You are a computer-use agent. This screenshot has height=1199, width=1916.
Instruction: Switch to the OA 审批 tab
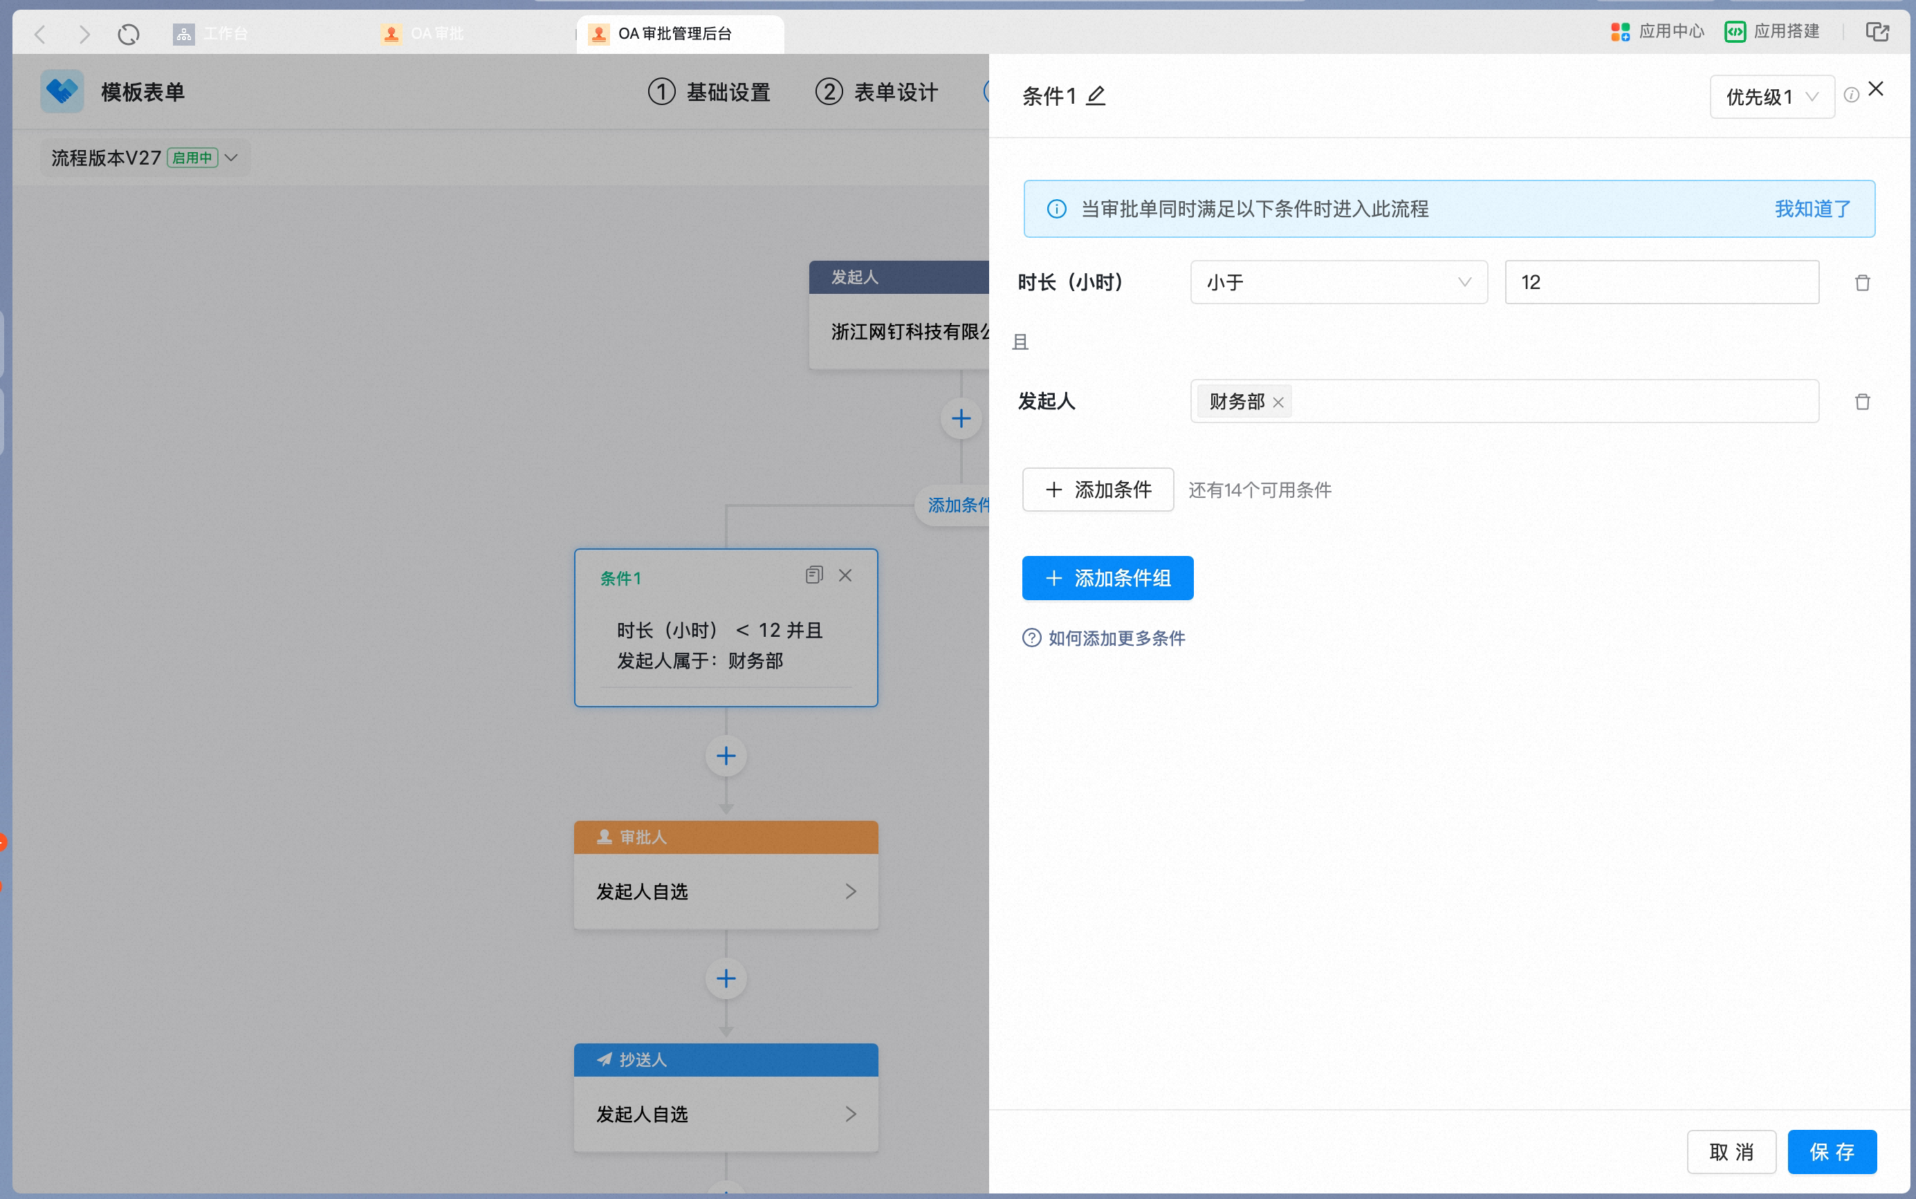tap(422, 33)
